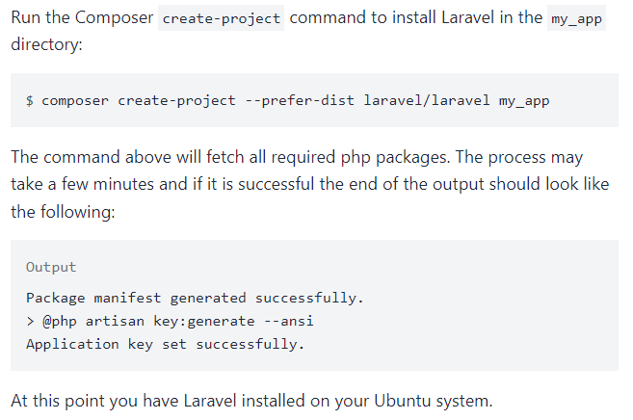
Task: Click the composer create-project command line
Action: click(287, 100)
